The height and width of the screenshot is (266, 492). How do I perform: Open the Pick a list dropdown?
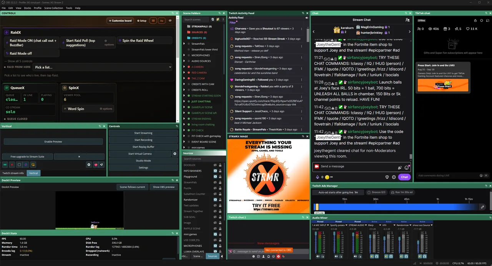coord(103,67)
